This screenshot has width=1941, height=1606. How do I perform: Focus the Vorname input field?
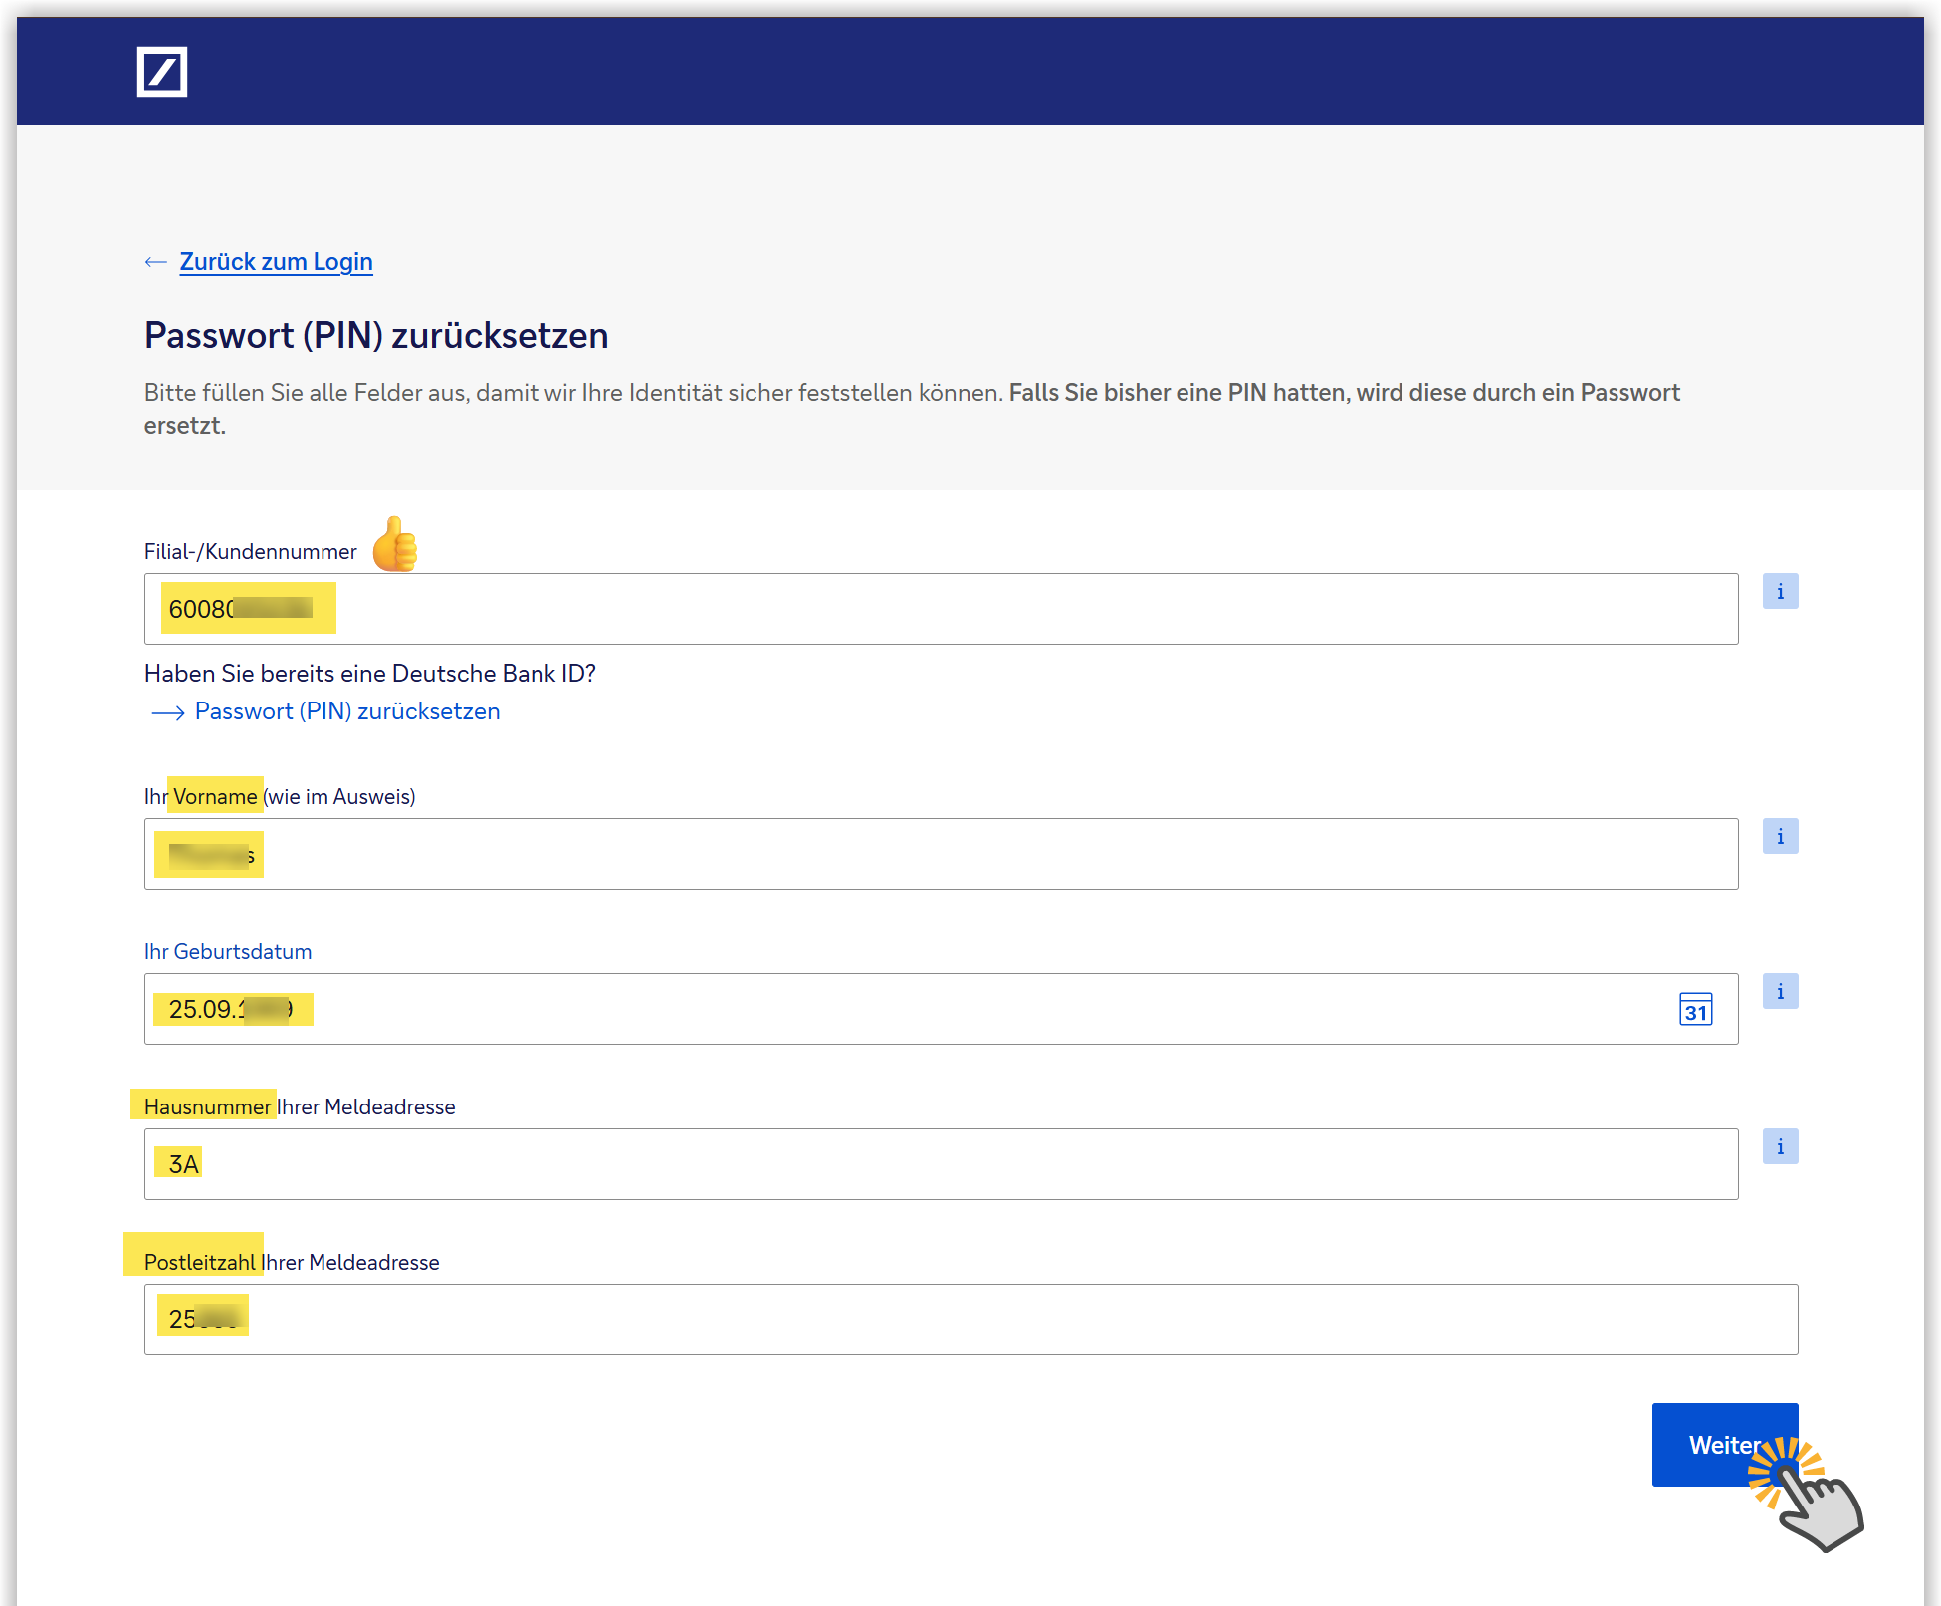(941, 854)
